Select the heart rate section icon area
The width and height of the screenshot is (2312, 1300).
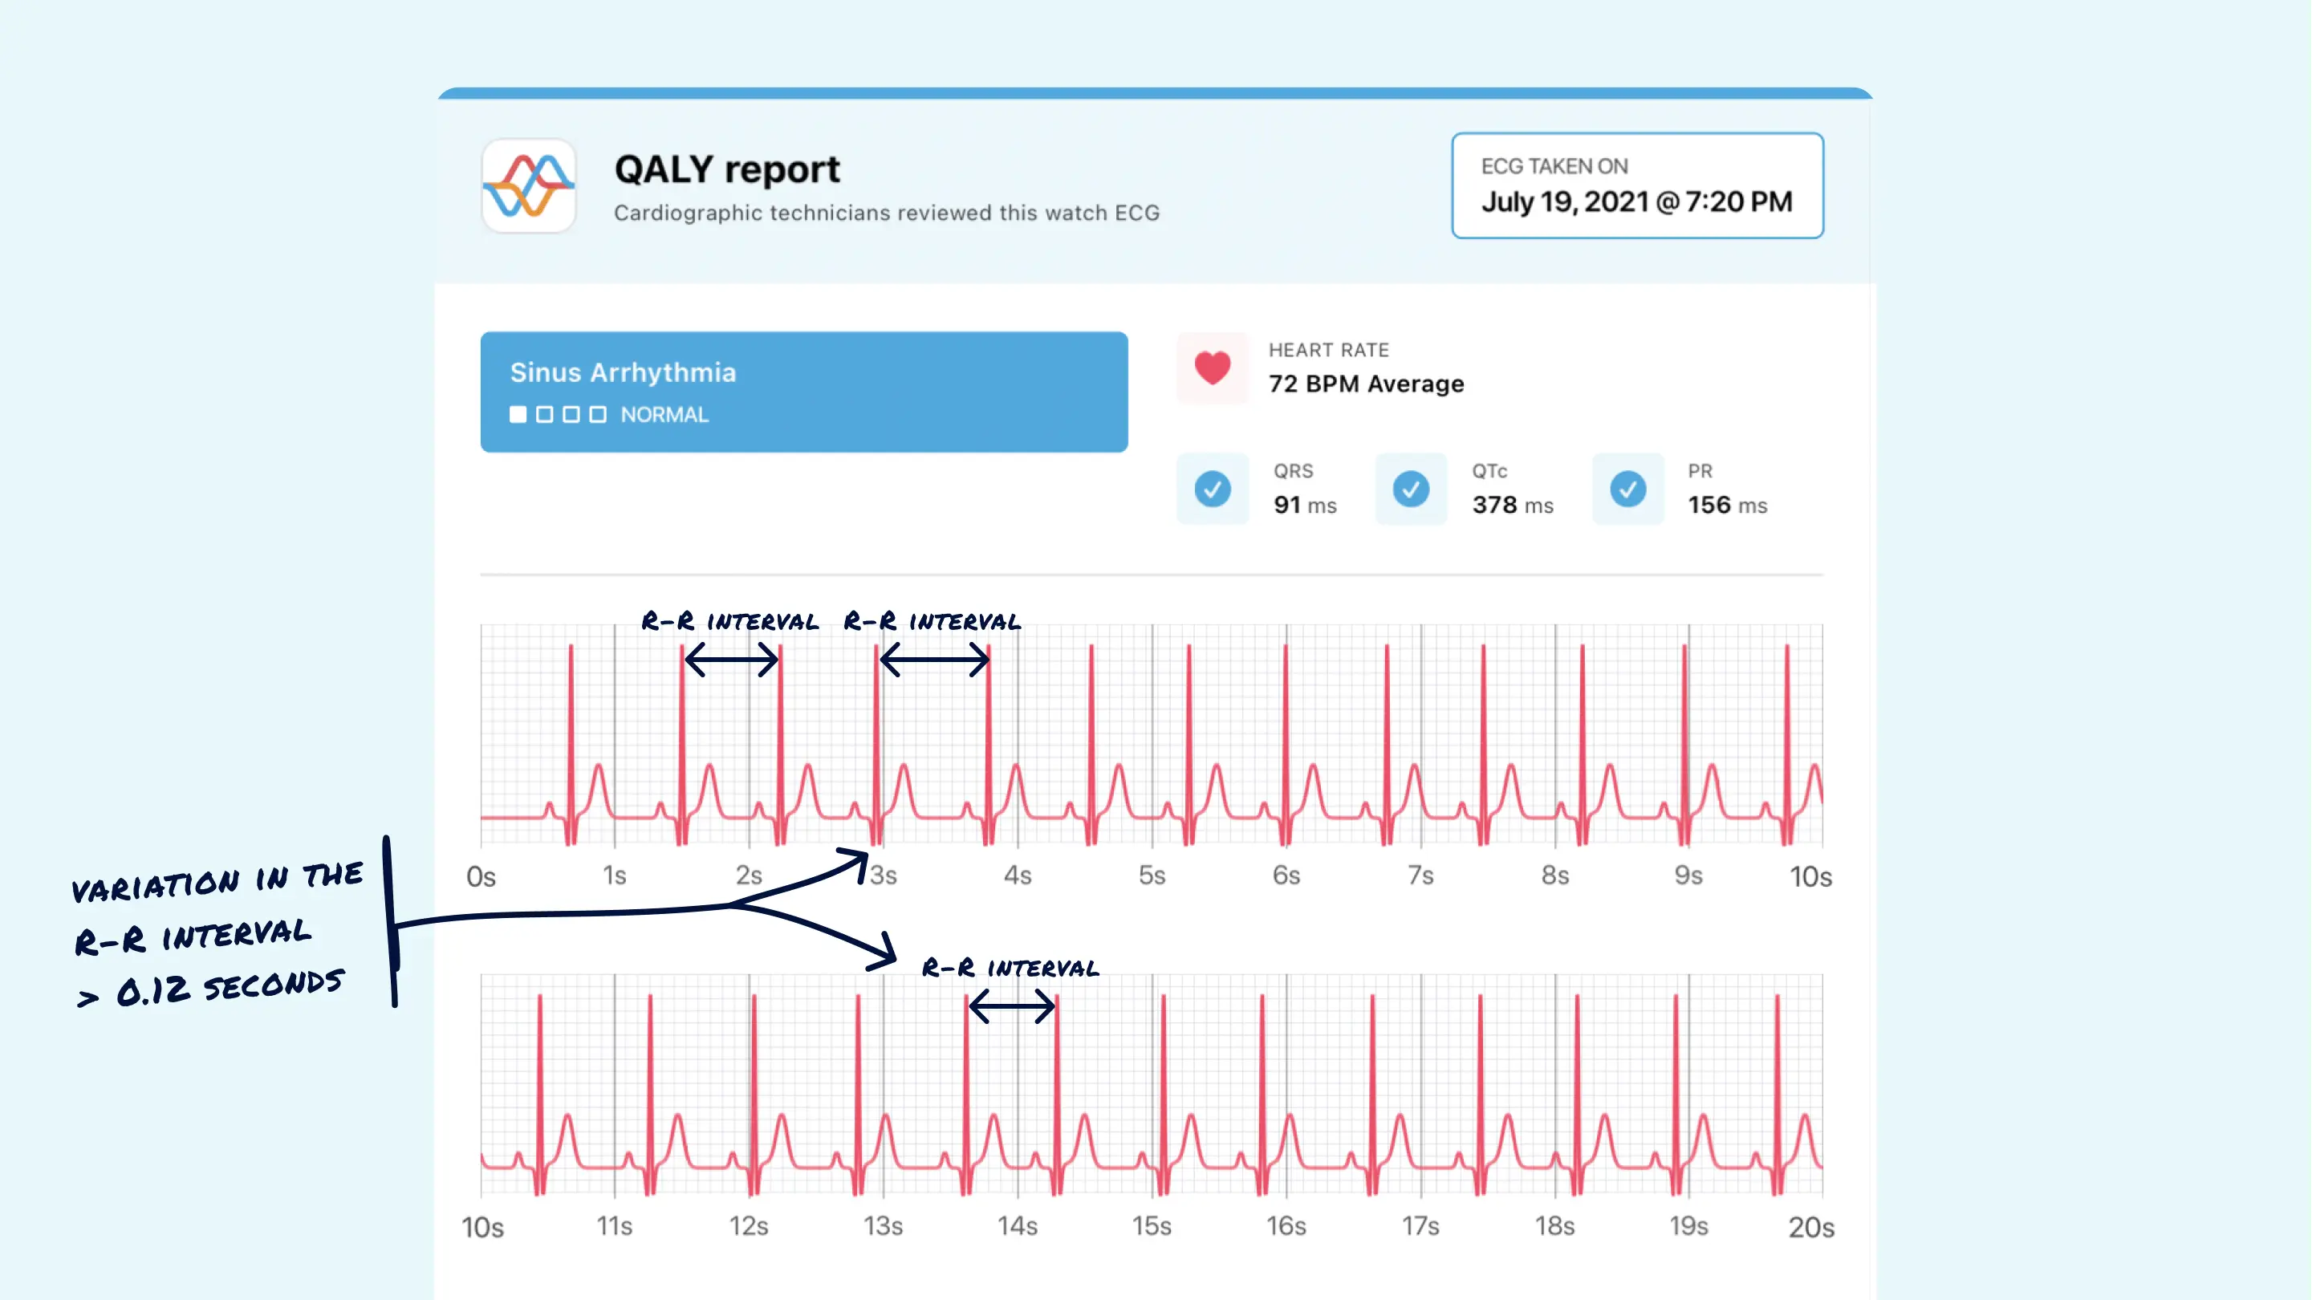[1212, 368]
